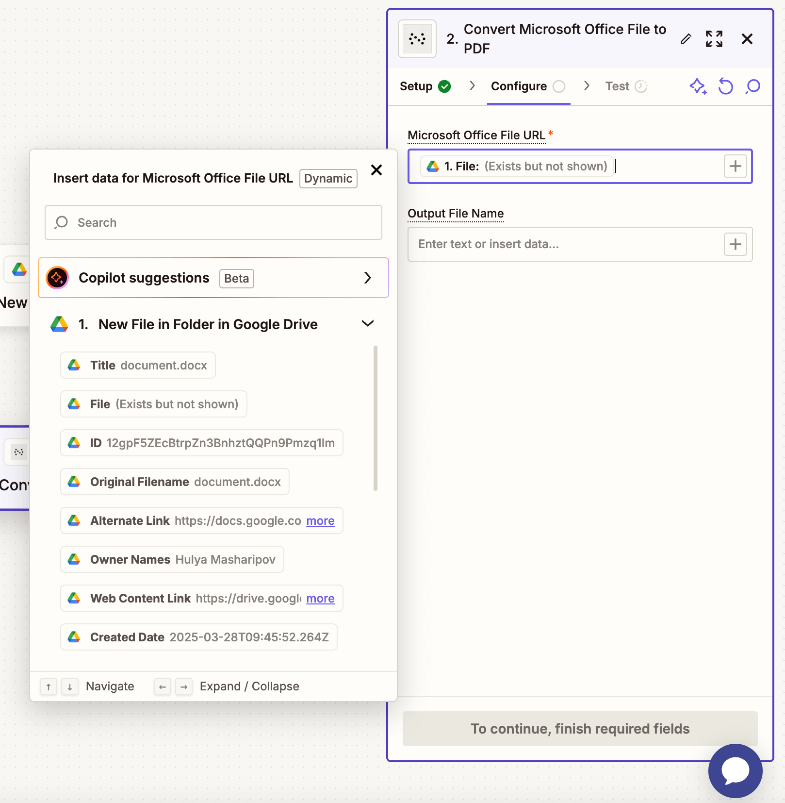This screenshot has width=785, height=803.
Task: Close the Insert data popup
Action: (x=376, y=170)
